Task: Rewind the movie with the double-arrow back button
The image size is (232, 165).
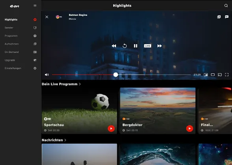Action: coord(114,46)
